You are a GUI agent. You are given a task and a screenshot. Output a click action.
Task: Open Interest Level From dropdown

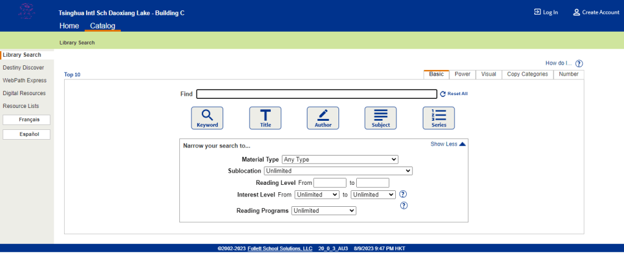click(x=317, y=195)
